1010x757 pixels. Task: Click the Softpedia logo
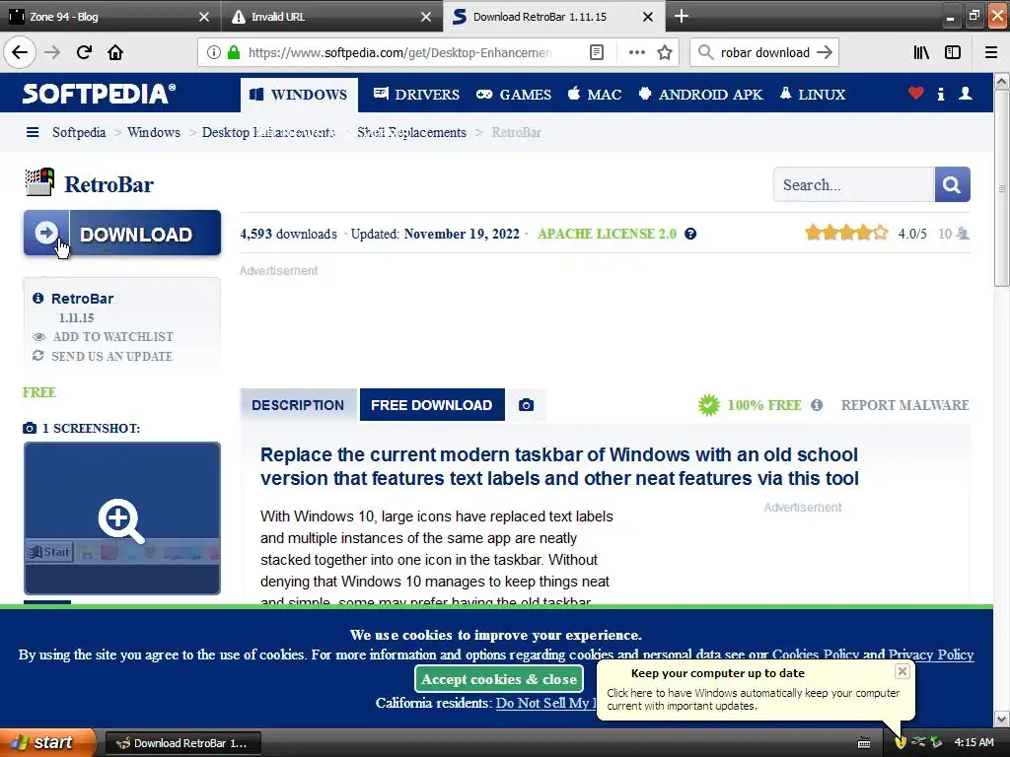99,94
